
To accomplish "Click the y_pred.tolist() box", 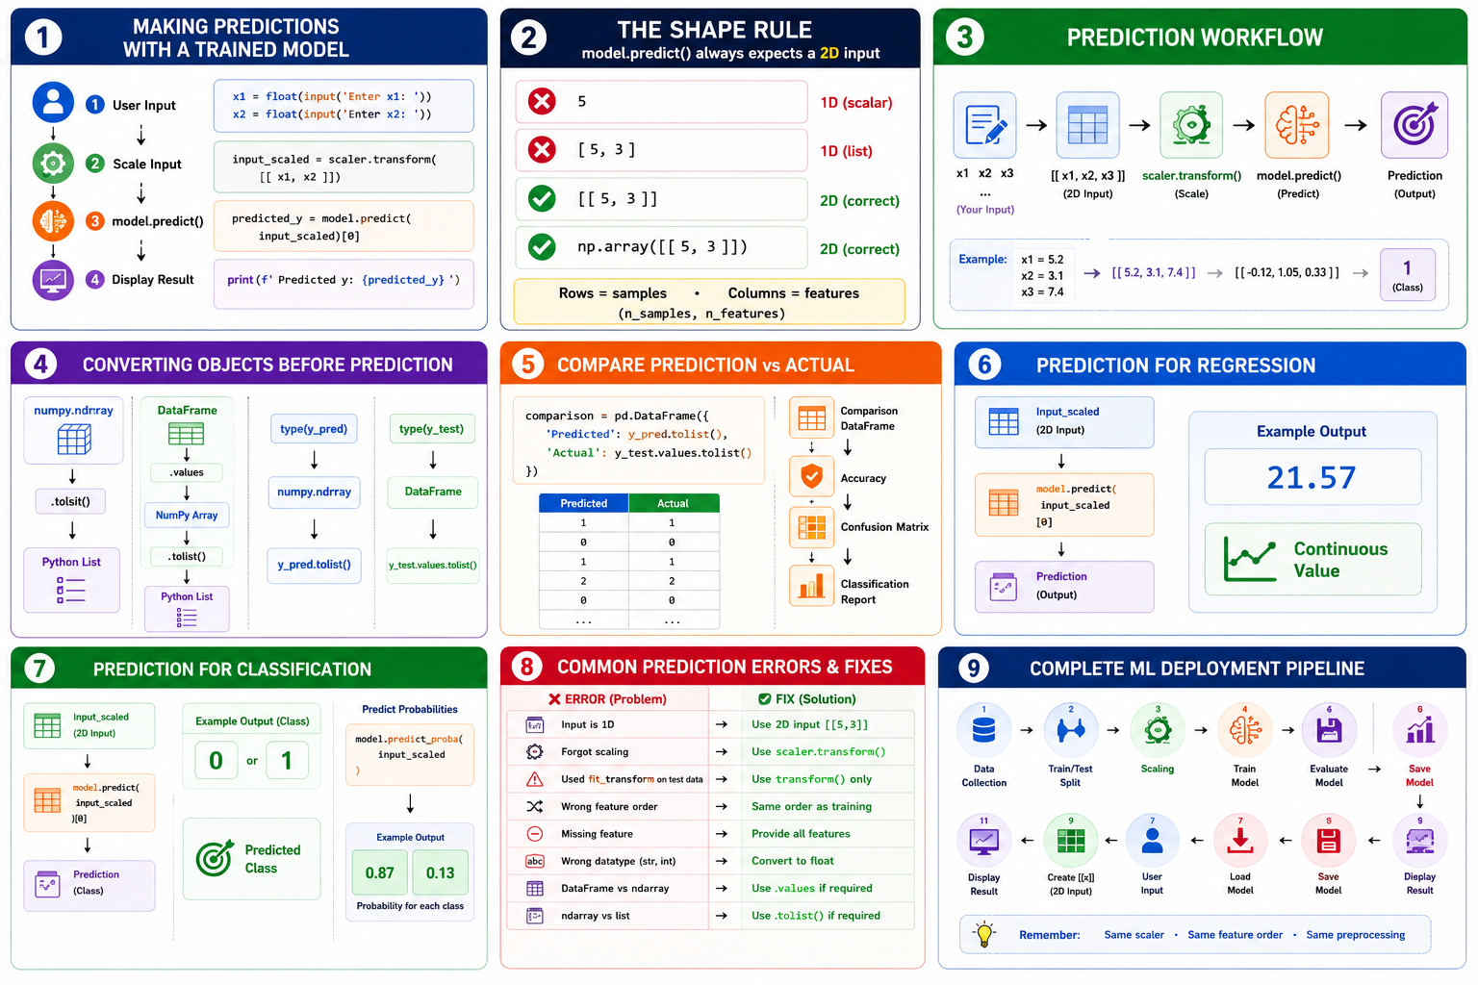I will [314, 565].
